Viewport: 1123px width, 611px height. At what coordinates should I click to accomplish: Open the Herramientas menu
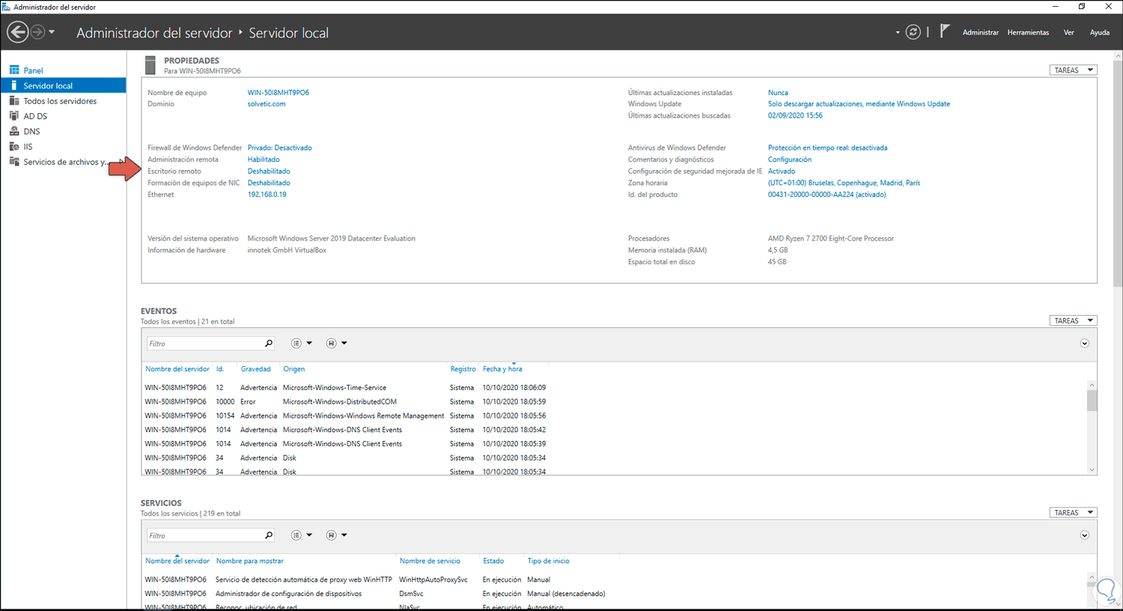point(1028,32)
